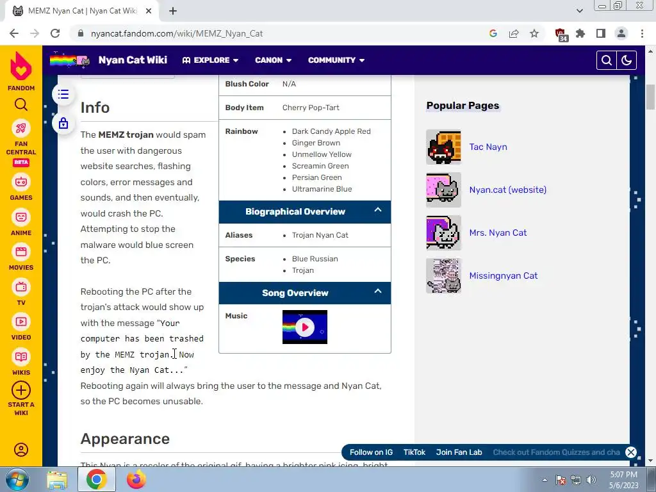Click the Nyan Cat Wiki title link
This screenshot has height=492, width=656.
click(133, 60)
